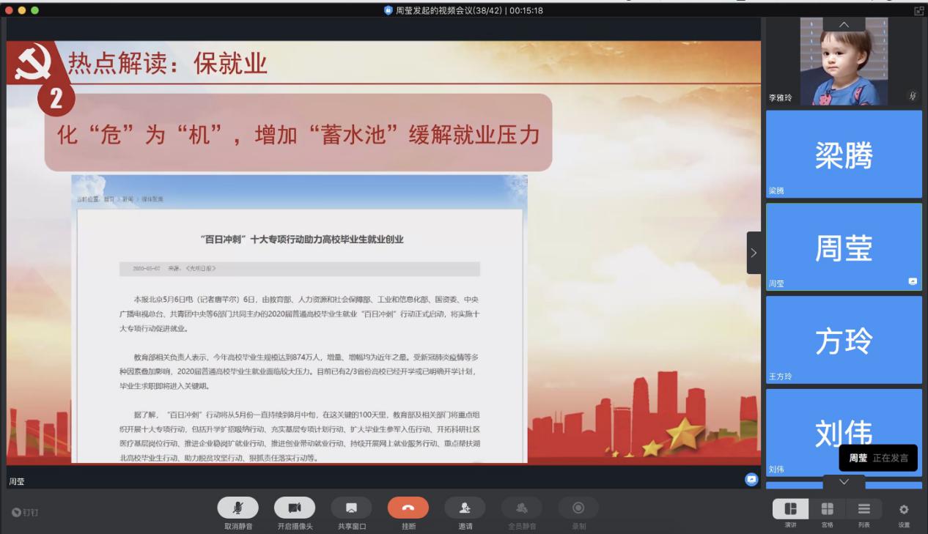The width and height of the screenshot is (928, 534).
Task: Select the 梁腾 participant tile
Action: click(x=844, y=155)
